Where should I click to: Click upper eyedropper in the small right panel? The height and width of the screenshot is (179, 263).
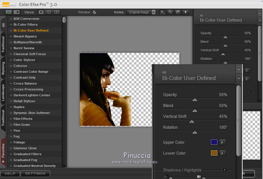247,70
